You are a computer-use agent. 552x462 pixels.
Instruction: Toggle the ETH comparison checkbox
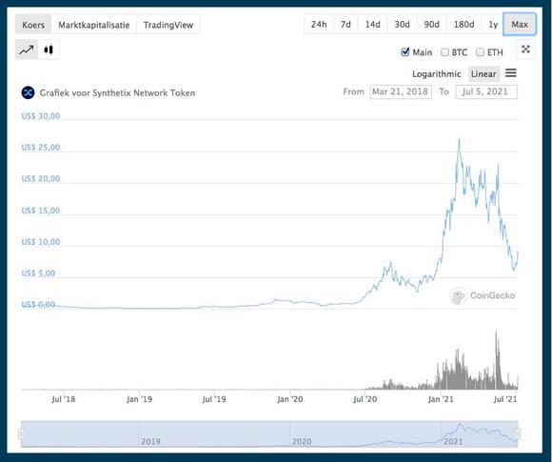coord(480,52)
